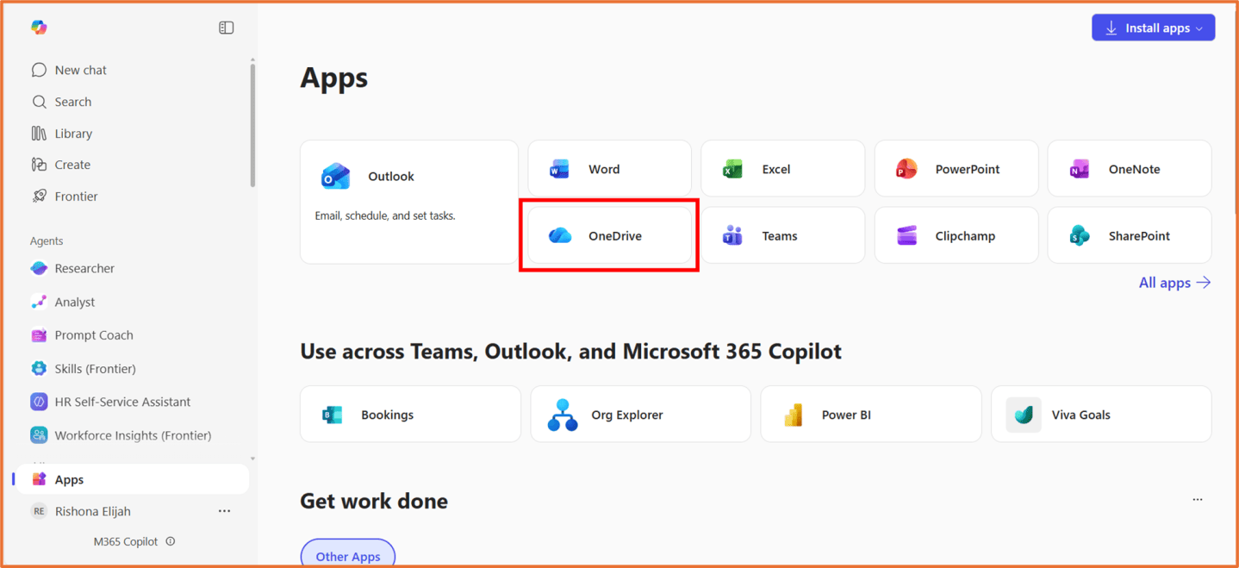Open the Outlook app card

click(x=409, y=202)
